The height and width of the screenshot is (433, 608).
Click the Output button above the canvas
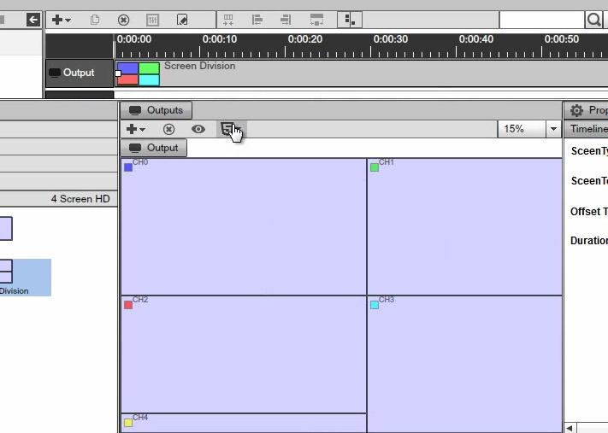click(153, 148)
